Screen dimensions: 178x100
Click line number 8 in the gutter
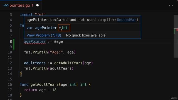[11, 41]
